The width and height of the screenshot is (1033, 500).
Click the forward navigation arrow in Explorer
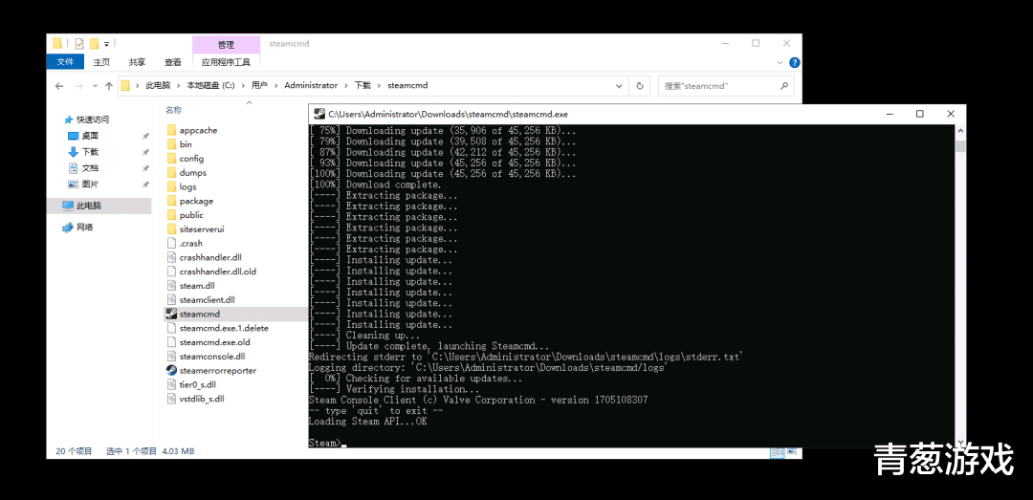(79, 86)
